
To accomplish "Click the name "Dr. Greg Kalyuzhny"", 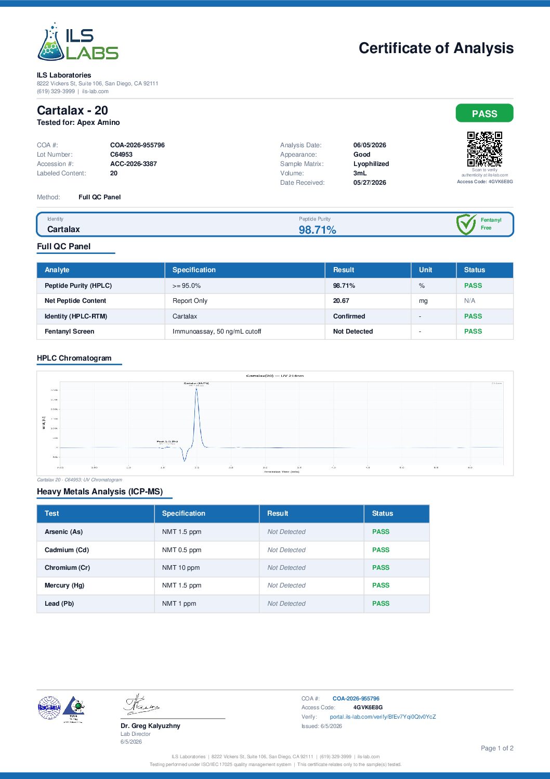I will tap(150, 726).
